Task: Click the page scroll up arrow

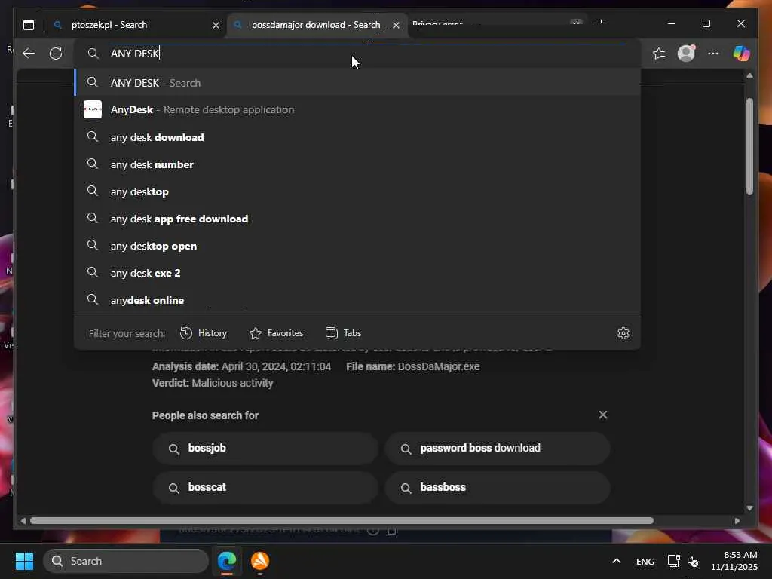Action: (749, 75)
